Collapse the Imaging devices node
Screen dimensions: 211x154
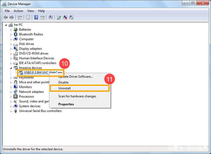tap(11, 68)
